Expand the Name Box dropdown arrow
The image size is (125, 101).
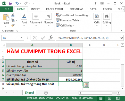(x=22, y=38)
